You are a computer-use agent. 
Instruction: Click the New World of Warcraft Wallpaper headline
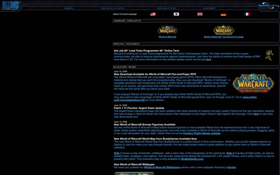coord(134,164)
